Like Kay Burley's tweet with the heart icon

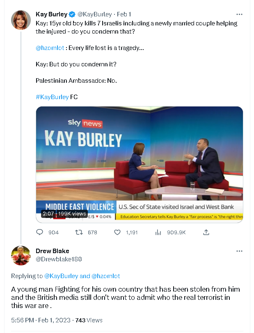(x=117, y=232)
